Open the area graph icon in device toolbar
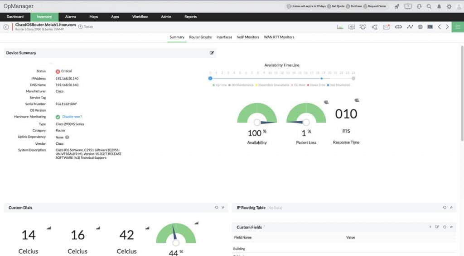The image size is (464, 256). (x=340, y=27)
